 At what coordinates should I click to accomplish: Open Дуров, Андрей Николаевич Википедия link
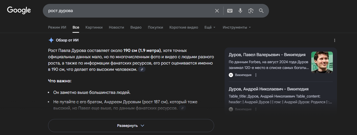point(268,89)
